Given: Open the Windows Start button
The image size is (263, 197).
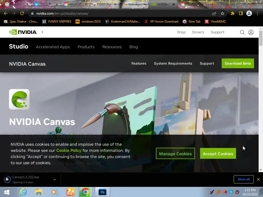Looking at the screenshot, I should tap(7, 192).
